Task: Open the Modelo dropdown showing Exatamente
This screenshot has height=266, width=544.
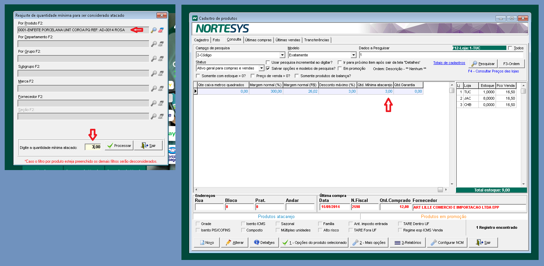Action: coord(353,55)
